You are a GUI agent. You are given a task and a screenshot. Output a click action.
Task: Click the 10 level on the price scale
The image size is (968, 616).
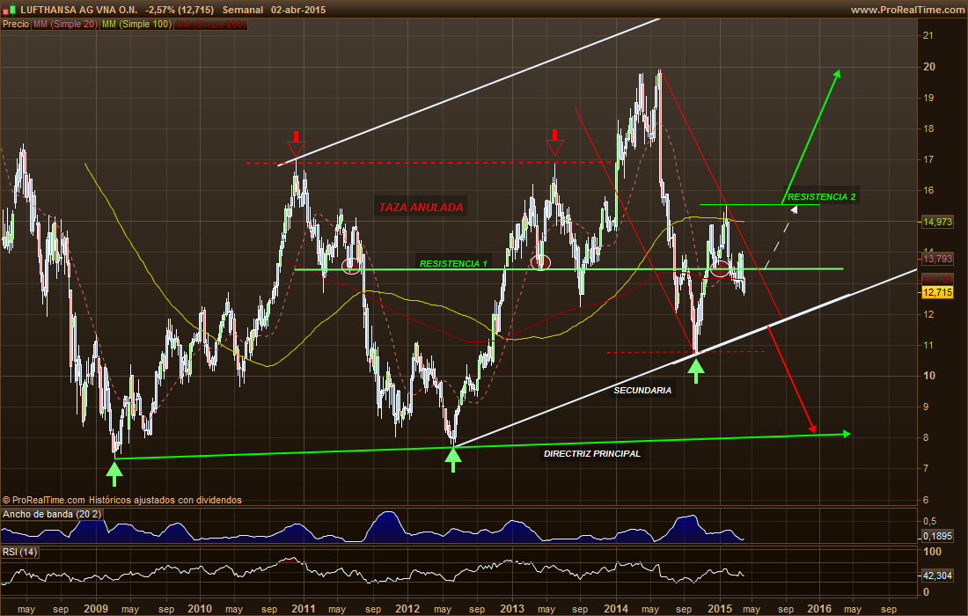(x=928, y=375)
